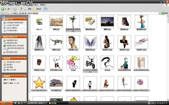Open parent folder link under 其他位置
The width and height of the screenshot is (169, 105).
(12, 62)
